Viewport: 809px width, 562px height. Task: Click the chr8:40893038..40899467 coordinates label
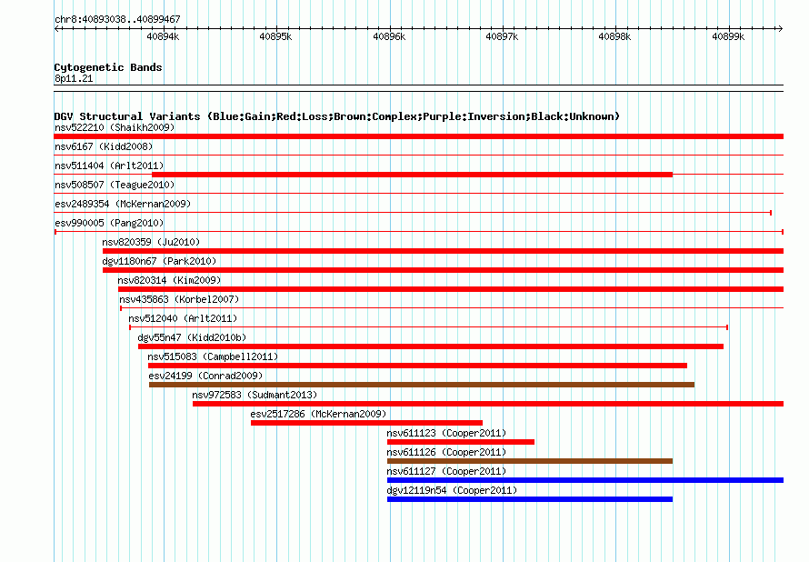[117, 19]
